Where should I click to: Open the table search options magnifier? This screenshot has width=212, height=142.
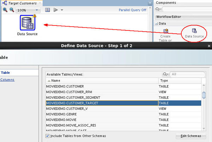pos(165,74)
